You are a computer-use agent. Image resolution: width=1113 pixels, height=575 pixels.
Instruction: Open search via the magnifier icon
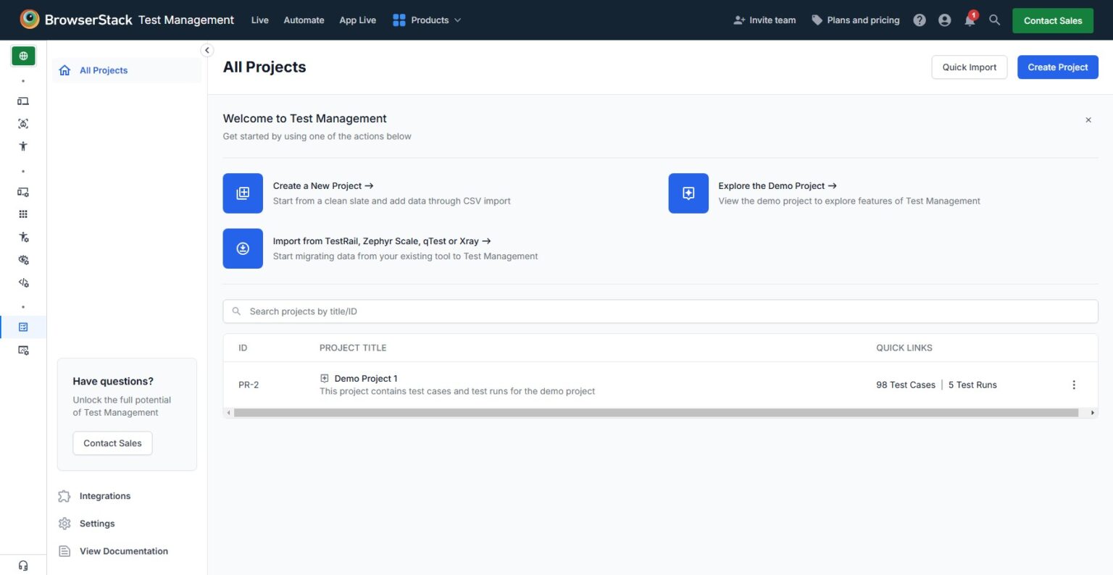[x=994, y=20]
